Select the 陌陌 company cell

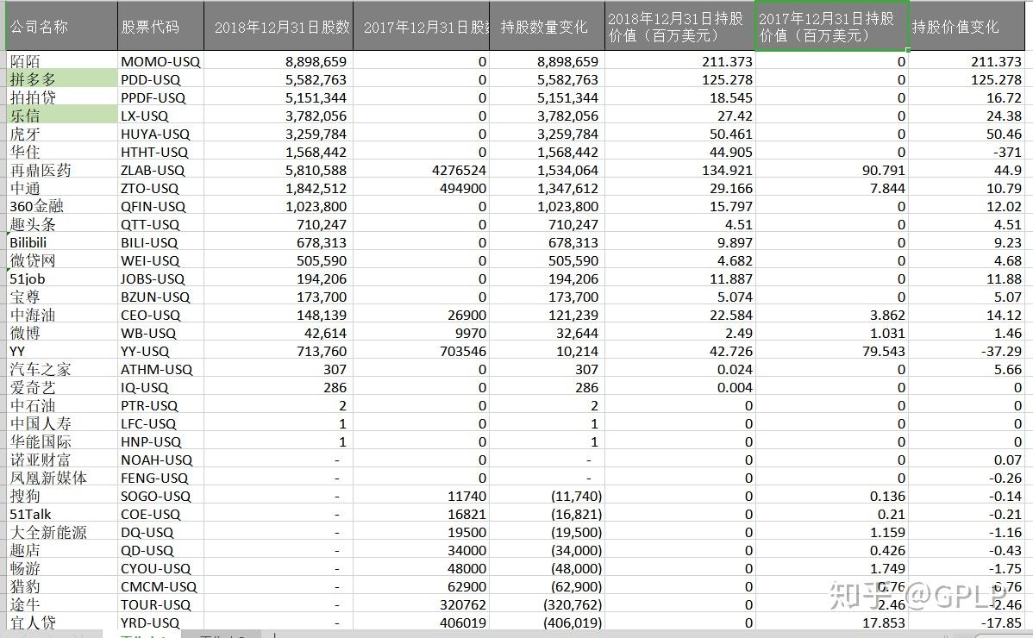point(62,61)
